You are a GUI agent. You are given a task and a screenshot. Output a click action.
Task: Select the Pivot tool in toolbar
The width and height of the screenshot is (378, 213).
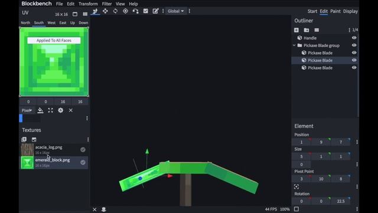[x=125, y=11]
